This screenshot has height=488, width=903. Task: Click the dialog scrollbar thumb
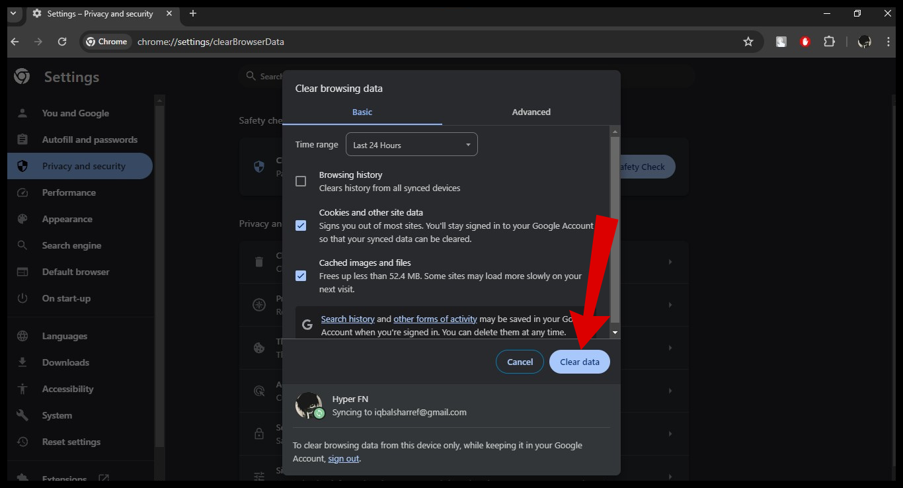(615, 229)
